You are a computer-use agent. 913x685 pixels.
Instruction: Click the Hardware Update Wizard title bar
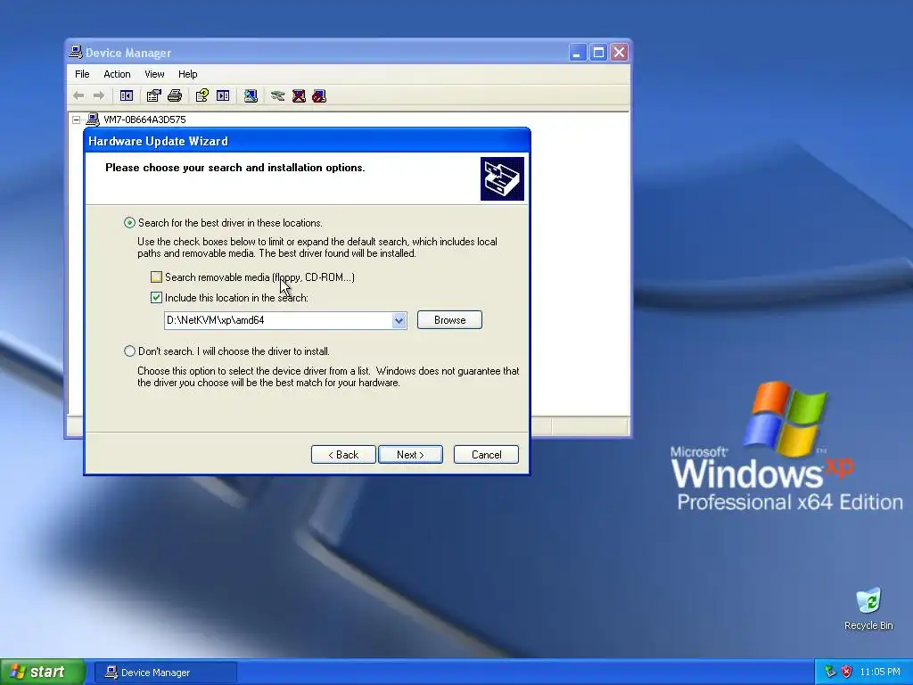307,141
